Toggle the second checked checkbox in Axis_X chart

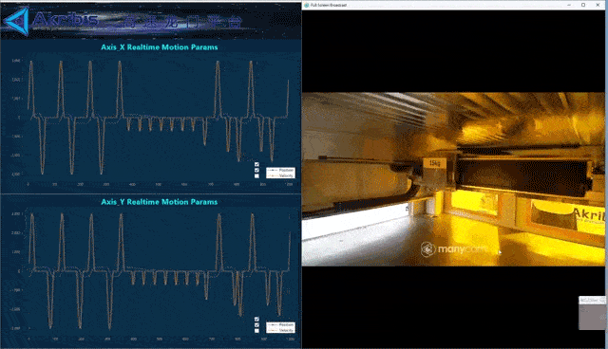pos(256,171)
